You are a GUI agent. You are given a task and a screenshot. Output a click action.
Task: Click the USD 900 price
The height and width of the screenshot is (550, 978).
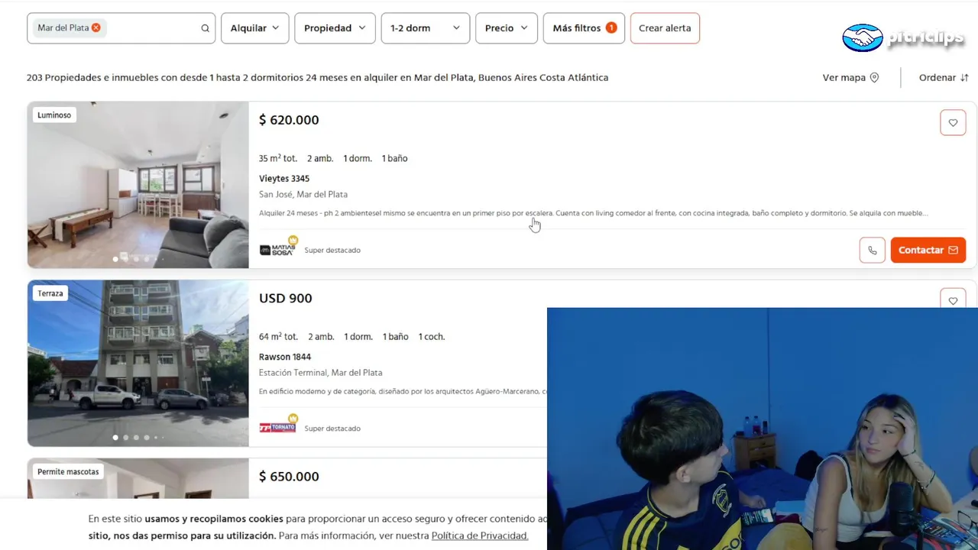click(286, 298)
